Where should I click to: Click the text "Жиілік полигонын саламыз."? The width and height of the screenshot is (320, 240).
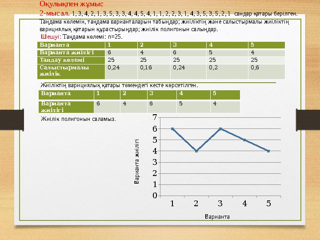pos(78,119)
